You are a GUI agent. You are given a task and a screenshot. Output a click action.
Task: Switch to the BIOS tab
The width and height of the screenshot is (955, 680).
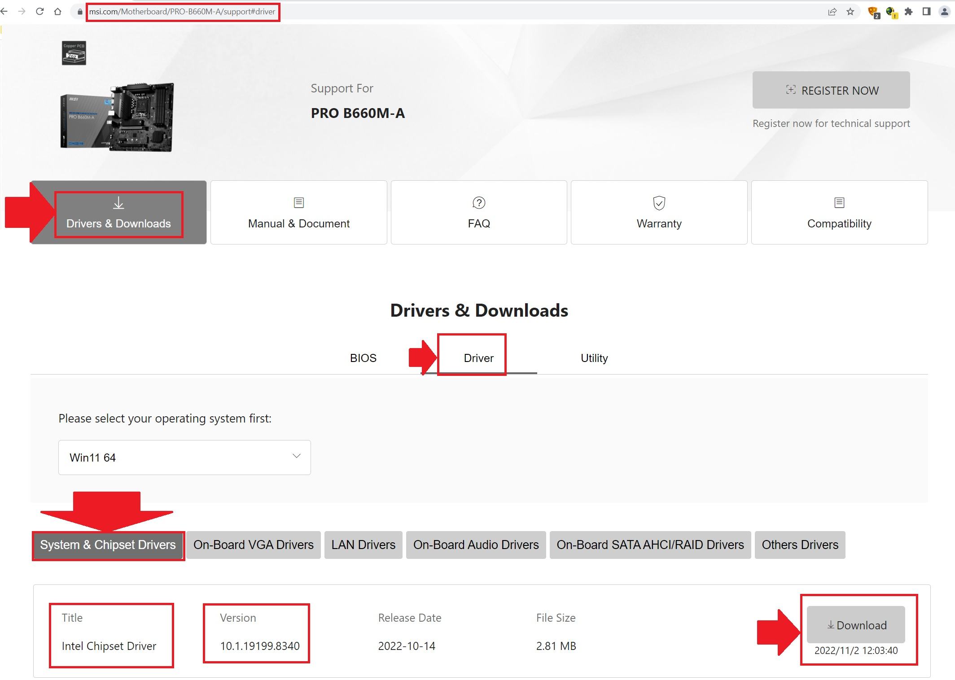coord(363,358)
